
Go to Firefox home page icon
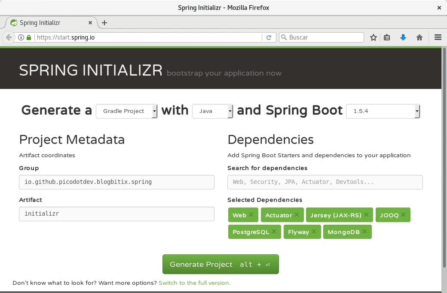[x=419, y=37]
